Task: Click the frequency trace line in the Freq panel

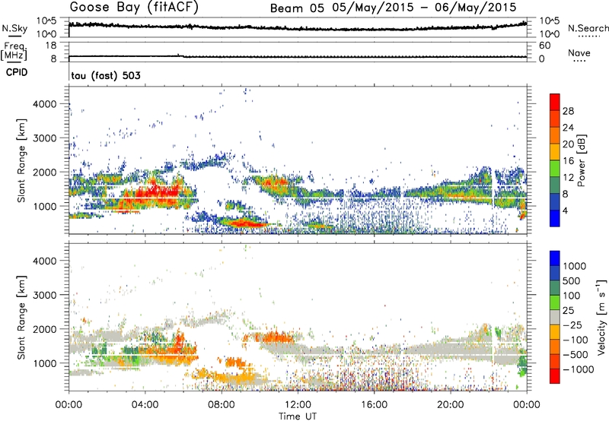Action: point(298,56)
